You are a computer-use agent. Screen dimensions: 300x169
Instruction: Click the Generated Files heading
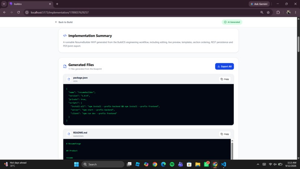81,65
